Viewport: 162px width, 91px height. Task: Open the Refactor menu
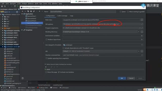tap(31, 4)
